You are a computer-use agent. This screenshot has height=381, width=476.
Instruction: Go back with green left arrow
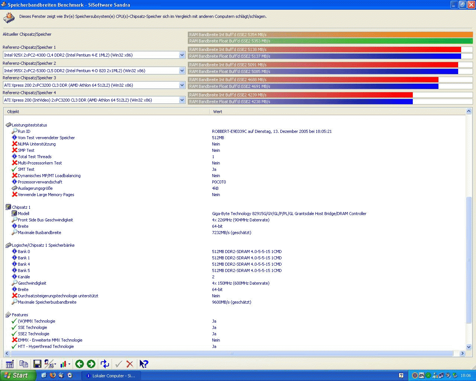point(79,364)
